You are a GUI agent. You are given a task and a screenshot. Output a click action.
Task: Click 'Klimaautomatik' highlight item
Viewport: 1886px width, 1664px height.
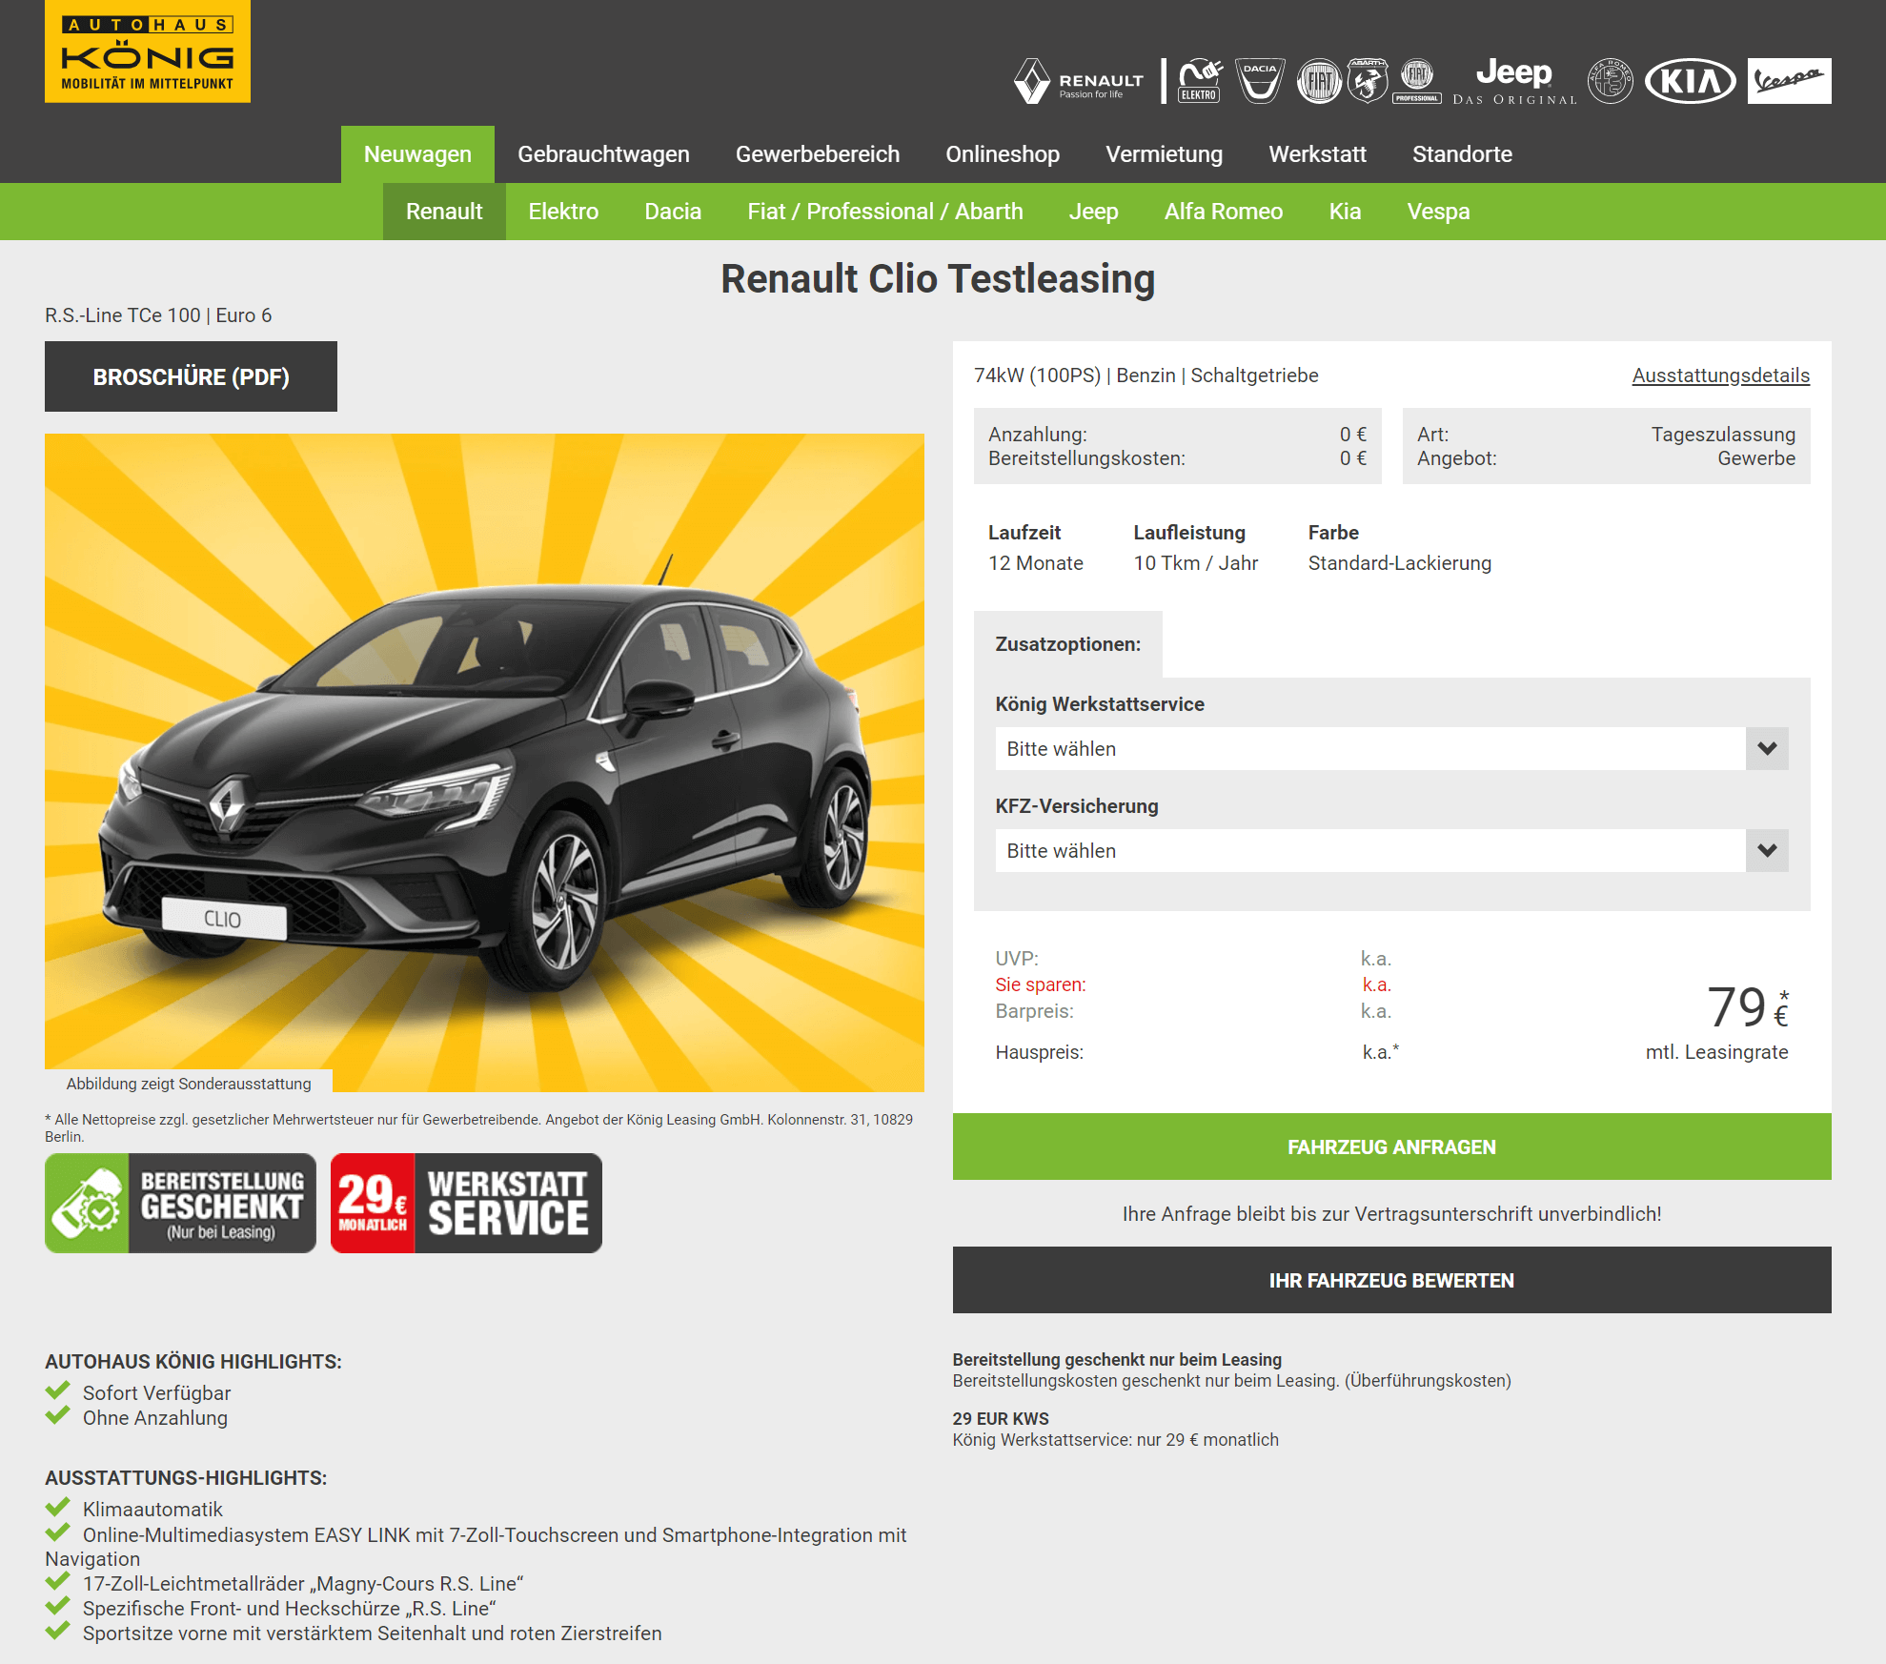pyautogui.click(x=152, y=1510)
